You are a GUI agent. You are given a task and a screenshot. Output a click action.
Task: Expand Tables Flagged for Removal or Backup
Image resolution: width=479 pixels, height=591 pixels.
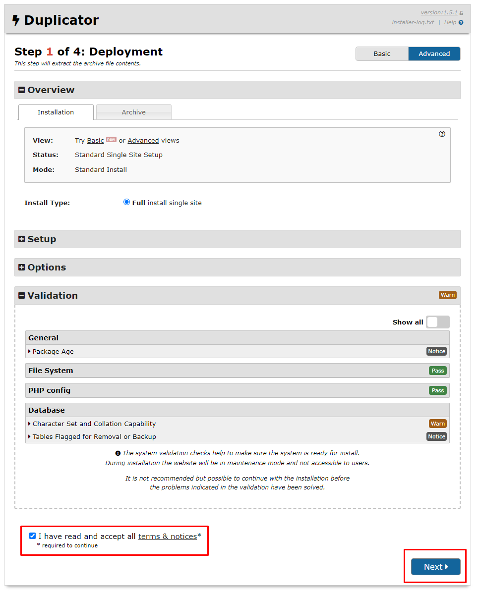[x=237, y=436]
